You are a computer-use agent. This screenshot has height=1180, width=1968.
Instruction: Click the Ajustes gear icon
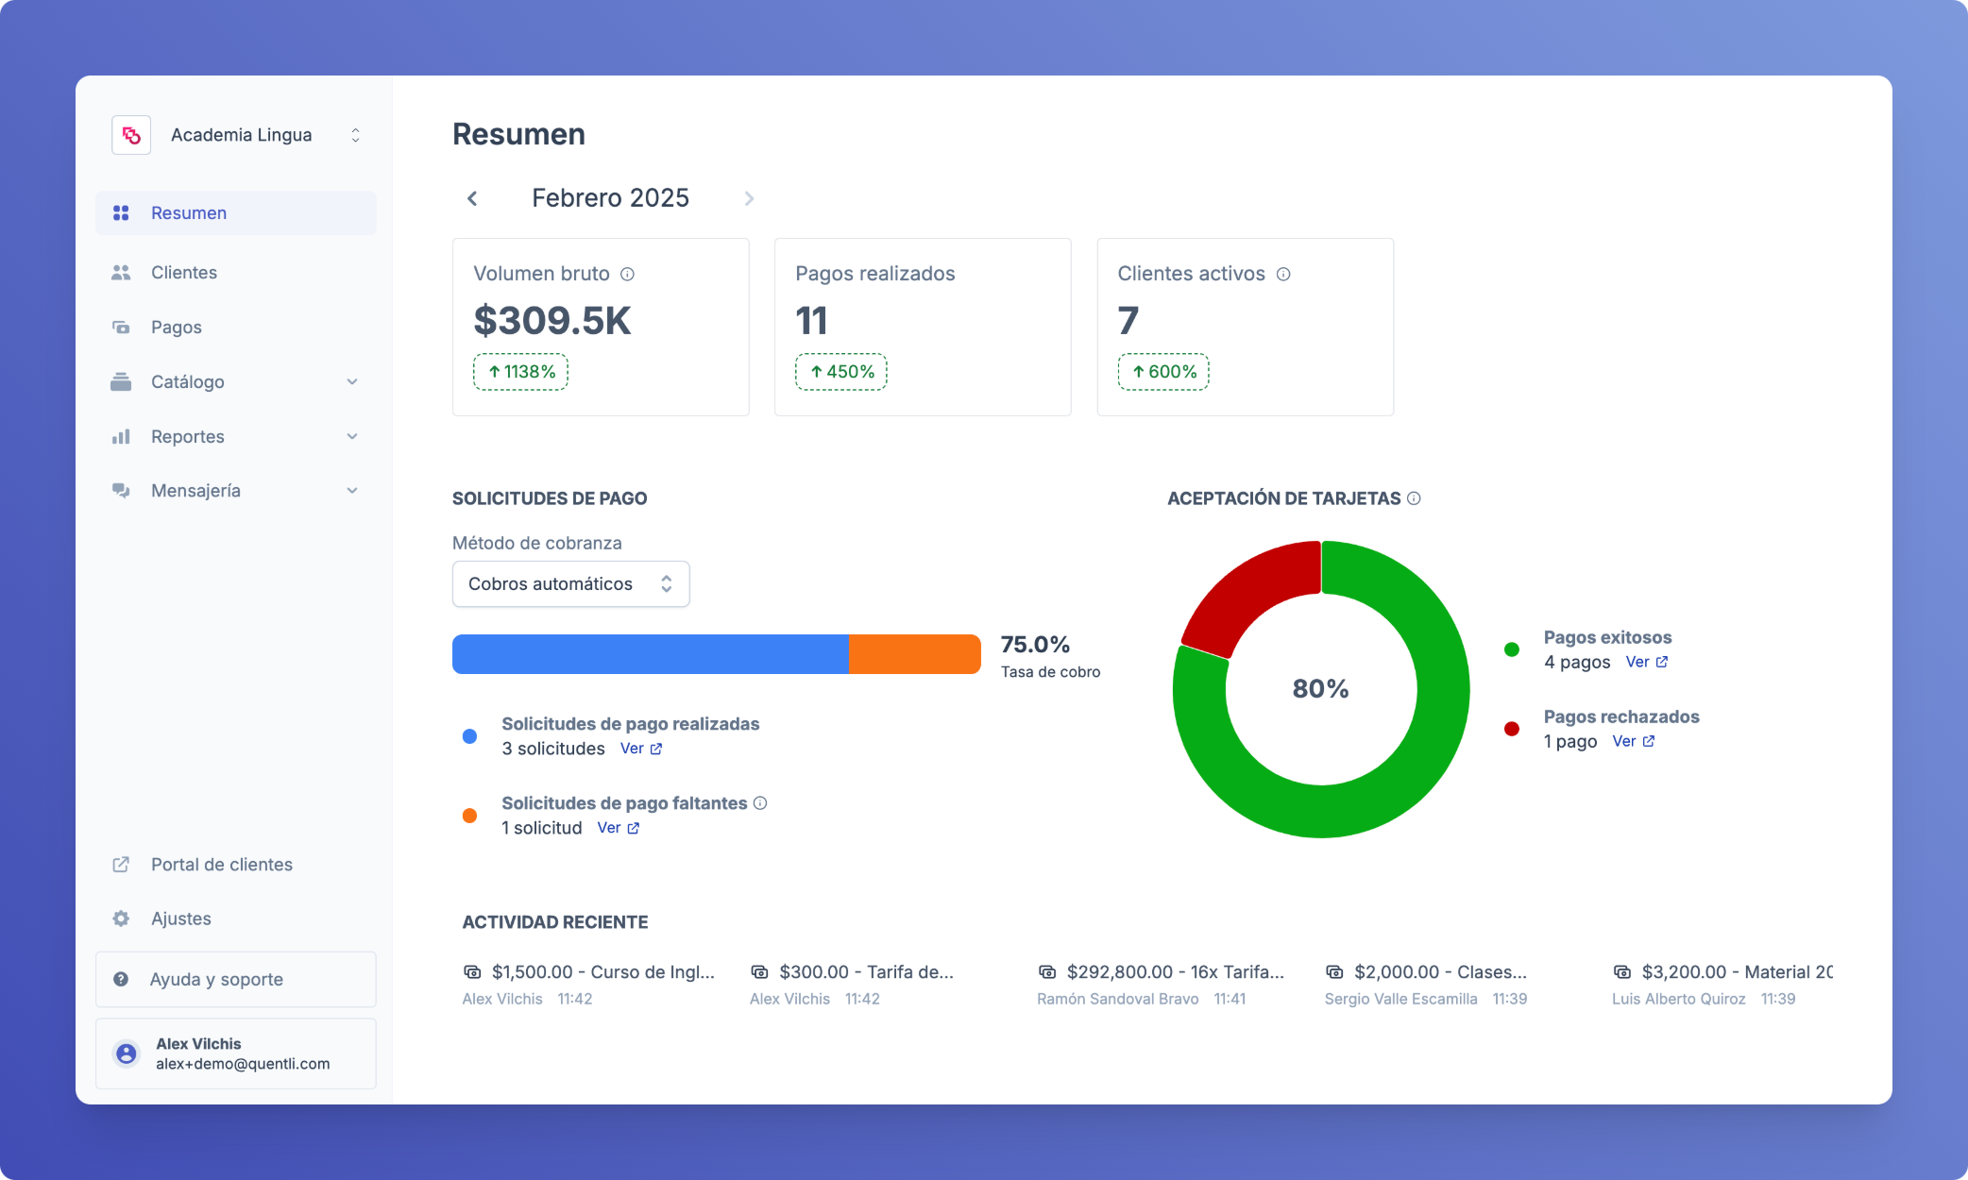pos(121,919)
